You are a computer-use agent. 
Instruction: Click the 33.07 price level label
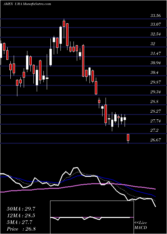click(156, 24)
